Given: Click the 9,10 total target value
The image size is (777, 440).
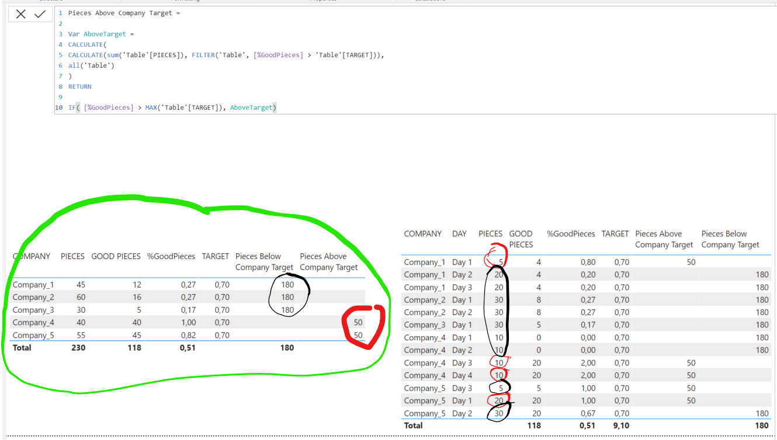Looking at the screenshot, I should pos(620,425).
